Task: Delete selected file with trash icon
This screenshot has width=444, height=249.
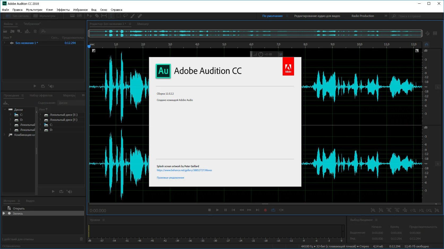Action: [x=35, y=31]
